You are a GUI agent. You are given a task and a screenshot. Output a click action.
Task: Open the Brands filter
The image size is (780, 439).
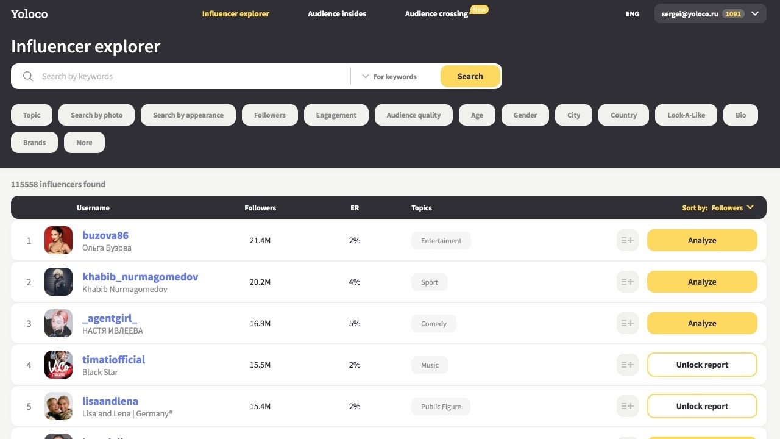click(35, 143)
